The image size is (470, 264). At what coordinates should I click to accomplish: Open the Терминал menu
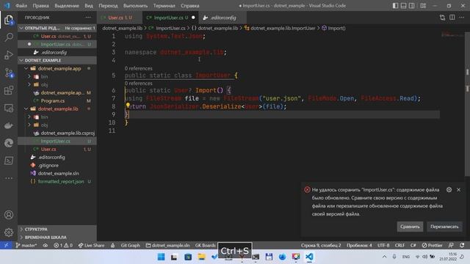[x=164, y=5]
